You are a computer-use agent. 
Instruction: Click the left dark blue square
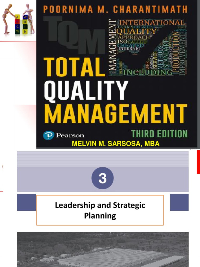(26, 202)
